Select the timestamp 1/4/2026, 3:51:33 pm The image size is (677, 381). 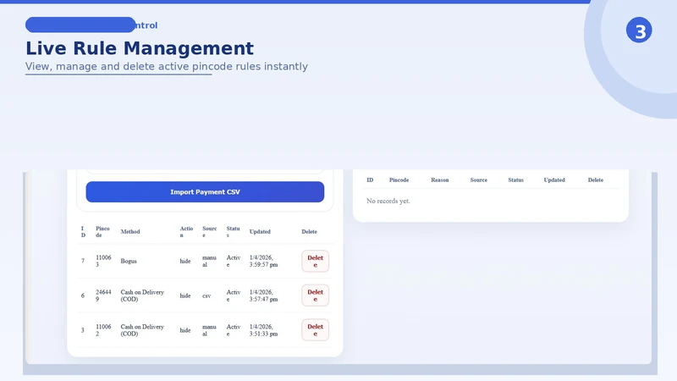coord(263,330)
